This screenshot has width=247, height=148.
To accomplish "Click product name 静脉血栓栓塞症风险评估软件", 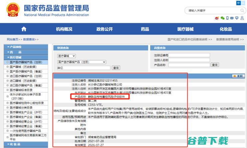I will 106,97.
